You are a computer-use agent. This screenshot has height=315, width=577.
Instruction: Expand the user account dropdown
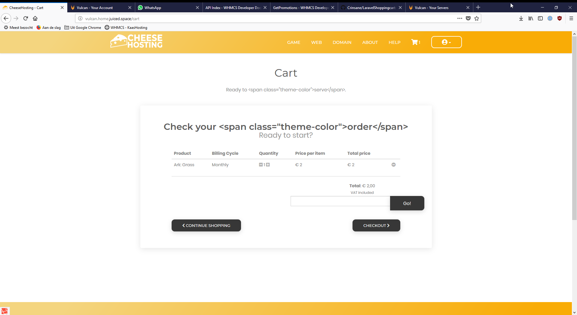pyautogui.click(x=446, y=42)
